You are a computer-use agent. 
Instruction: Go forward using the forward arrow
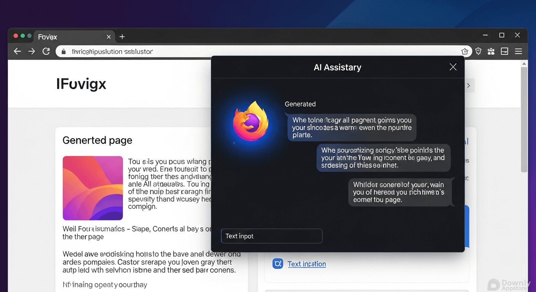pyautogui.click(x=32, y=51)
